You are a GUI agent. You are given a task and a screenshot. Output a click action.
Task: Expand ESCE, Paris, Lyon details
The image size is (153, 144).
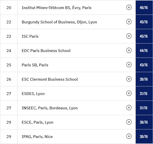click(x=129, y=122)
